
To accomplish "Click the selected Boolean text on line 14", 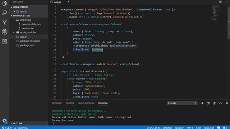I will (97, 49).
